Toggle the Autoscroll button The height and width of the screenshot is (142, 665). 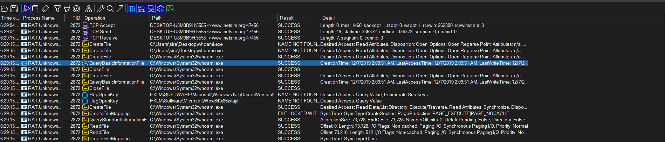pos(35,9)
